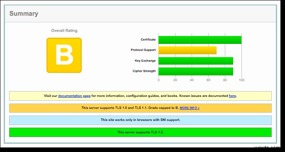Screen dimensions: 285x152
Task: Click the yellow Protocol Support score bar
Action: (188, 50)
